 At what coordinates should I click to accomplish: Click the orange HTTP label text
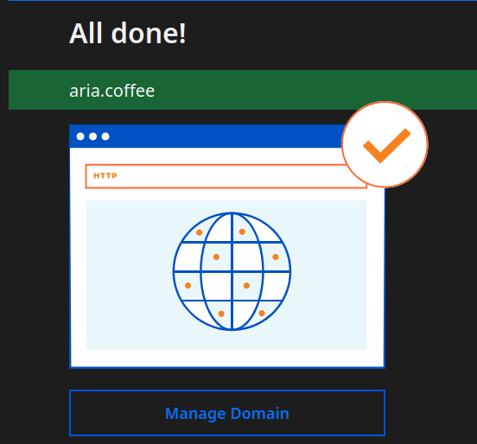click(105, 175)
